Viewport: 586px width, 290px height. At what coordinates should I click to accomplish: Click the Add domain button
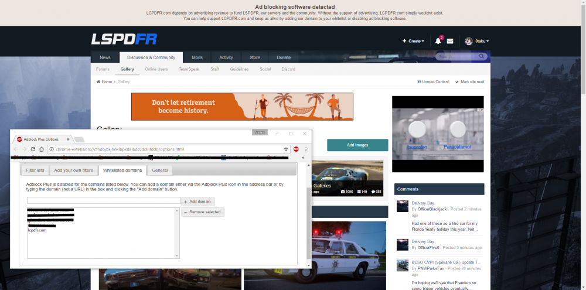pos(197,202)
